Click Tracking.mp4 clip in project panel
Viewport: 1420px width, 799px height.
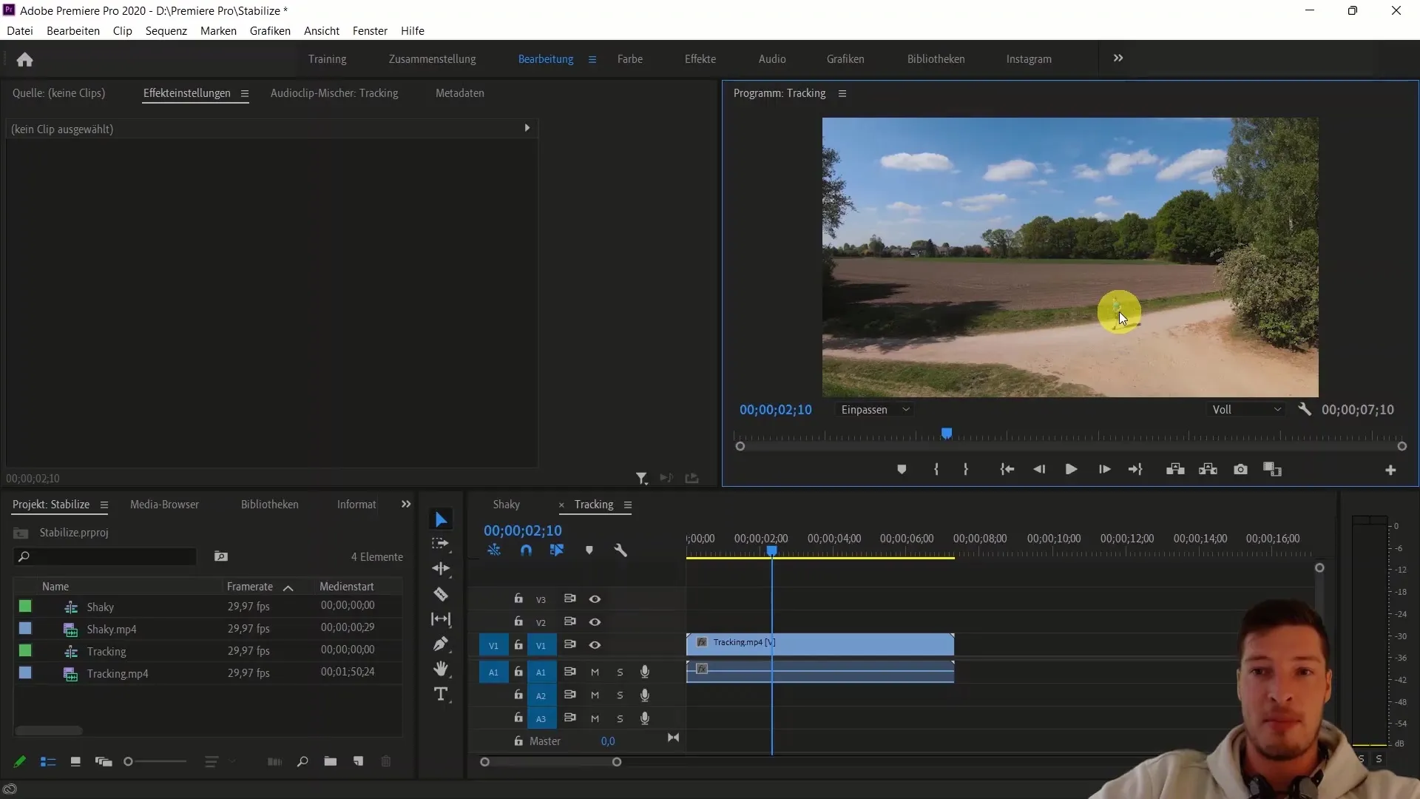tap(117, 672)
